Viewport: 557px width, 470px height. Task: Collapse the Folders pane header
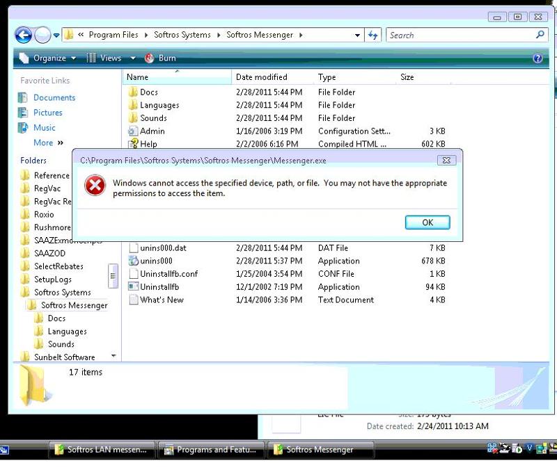pos(33,161)
